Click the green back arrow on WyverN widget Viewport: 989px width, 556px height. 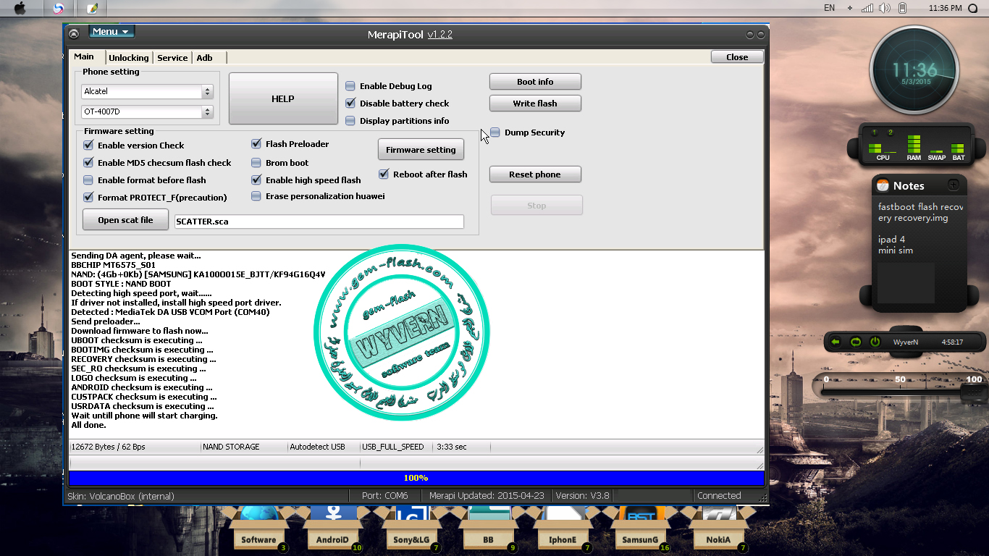click(836, 342)
